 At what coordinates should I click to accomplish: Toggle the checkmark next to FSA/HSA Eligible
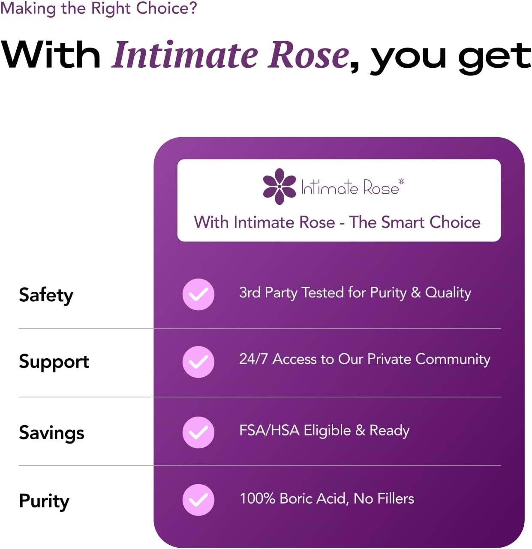198,432
